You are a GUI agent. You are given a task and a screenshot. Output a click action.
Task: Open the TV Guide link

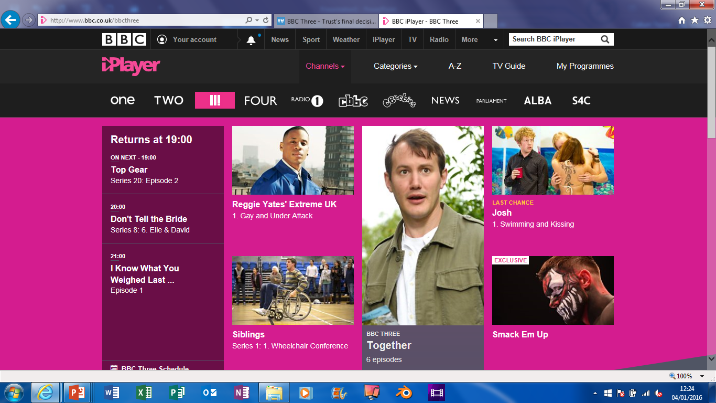pos(509,66)
